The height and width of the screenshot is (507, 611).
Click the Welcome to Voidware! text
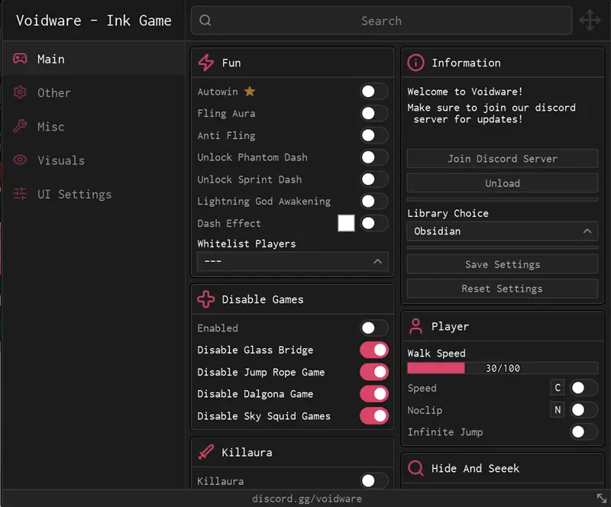(x=465, y=92)
